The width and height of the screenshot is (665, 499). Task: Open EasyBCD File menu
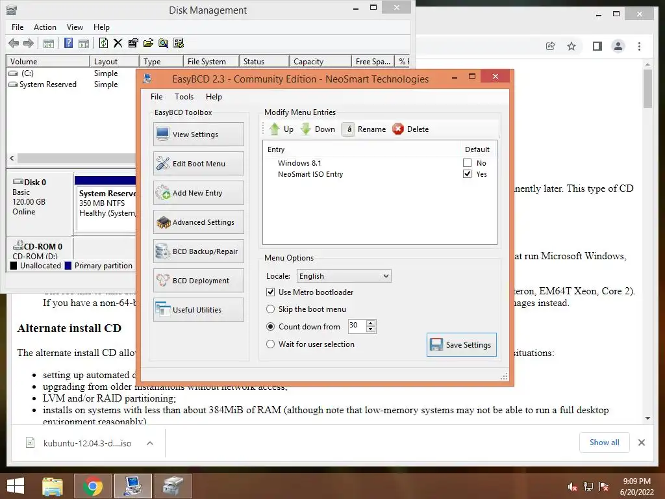(157, 97)
